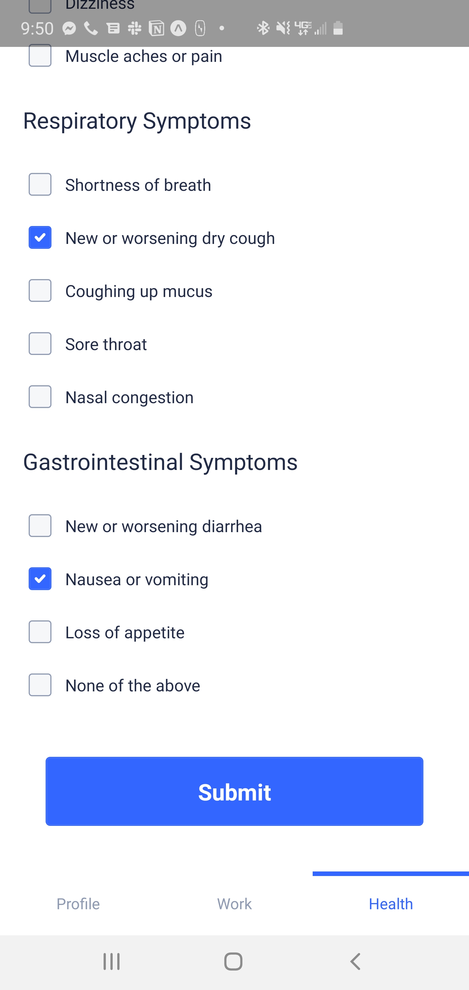Switch to the Profile tab
The height and width of the screenshot is (990, 469).
tap(78, 904)
